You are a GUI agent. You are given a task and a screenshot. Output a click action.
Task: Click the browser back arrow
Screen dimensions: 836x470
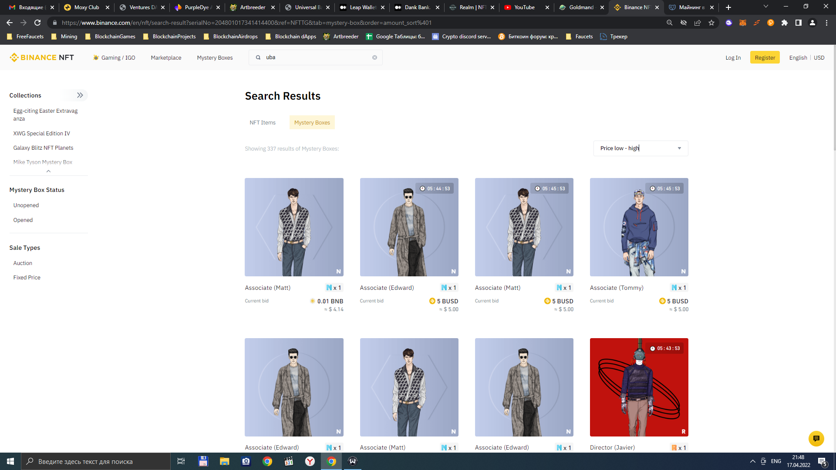(10, 23)
